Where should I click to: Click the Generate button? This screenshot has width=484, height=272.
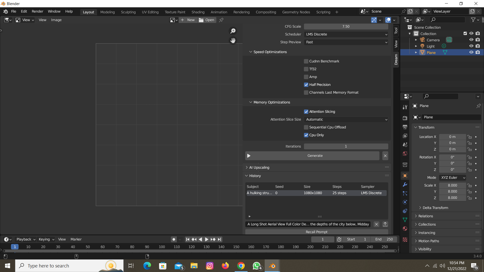315,156
